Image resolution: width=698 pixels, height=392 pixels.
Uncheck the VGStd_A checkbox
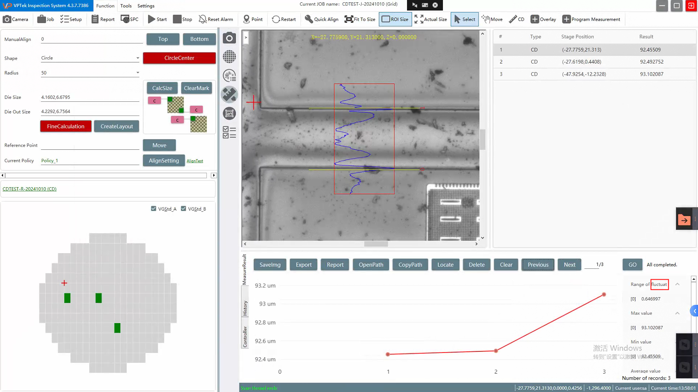tap(154, 209)
